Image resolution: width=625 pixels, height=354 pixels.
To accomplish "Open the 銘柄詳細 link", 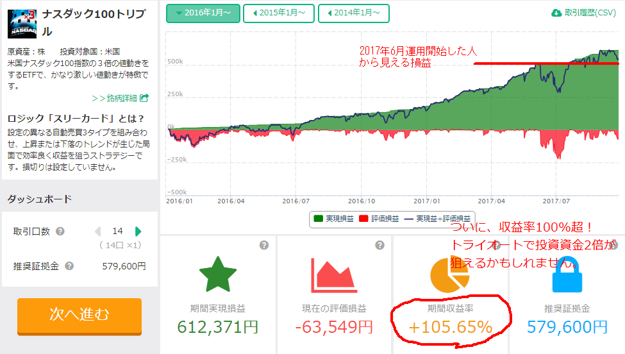I will coord(121,98).
